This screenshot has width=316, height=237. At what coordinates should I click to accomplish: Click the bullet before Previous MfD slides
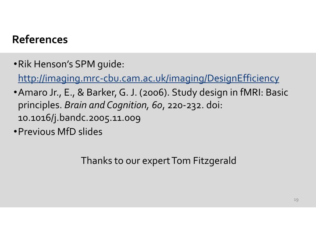[15, 131]
